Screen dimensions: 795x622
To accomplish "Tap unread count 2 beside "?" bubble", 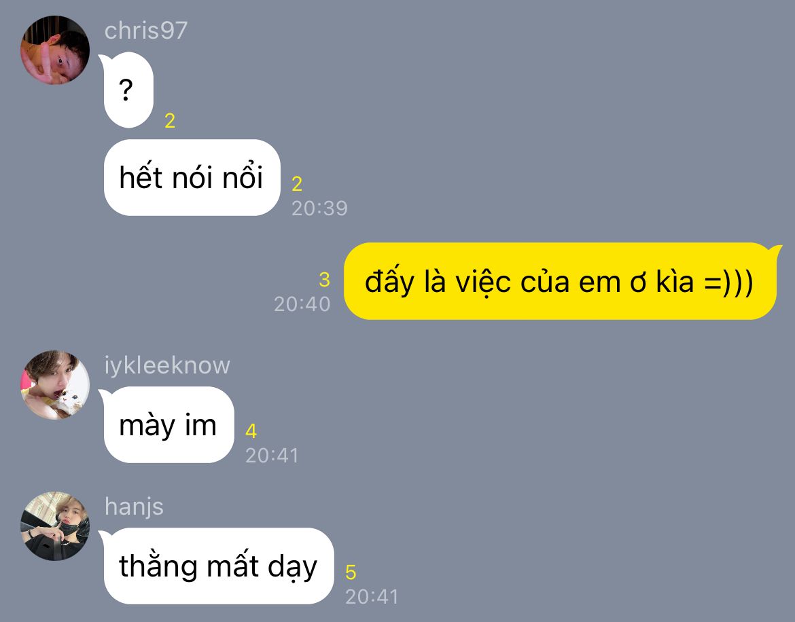I will (x=170, y=121).
